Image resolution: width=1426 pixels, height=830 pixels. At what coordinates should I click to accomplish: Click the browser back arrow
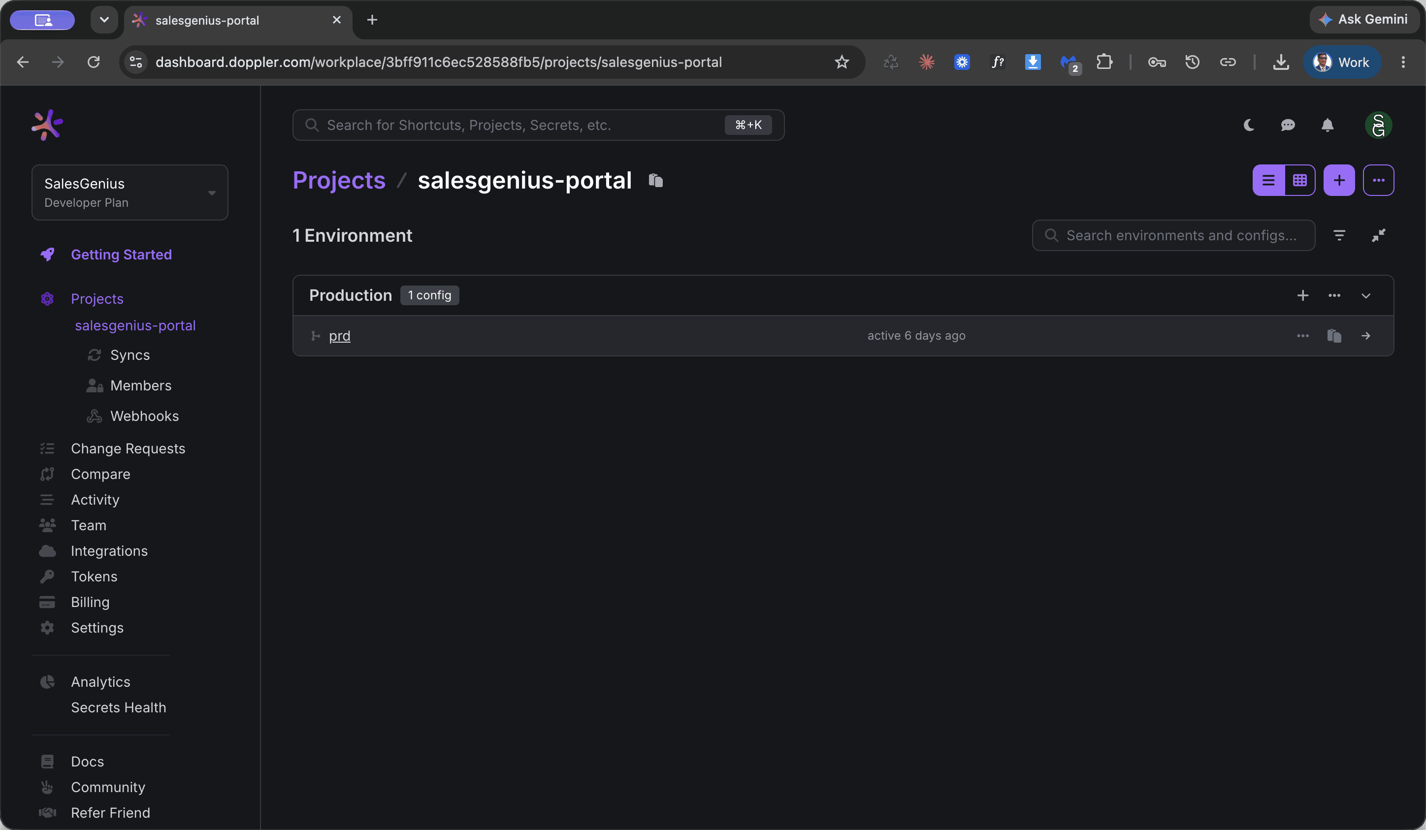(x=23, y=62)
